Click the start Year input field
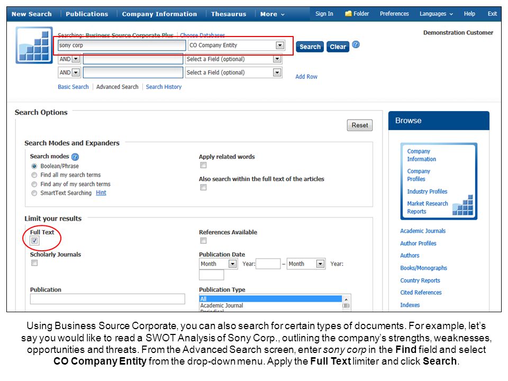Screen dimensions: 508x381 (x=268, y=264)
